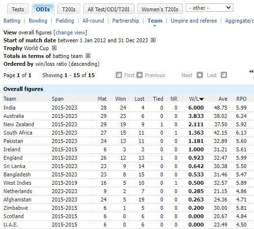
Task: Sort by the Mat column header
Action: pyautogui.click(x=102, y=99)
